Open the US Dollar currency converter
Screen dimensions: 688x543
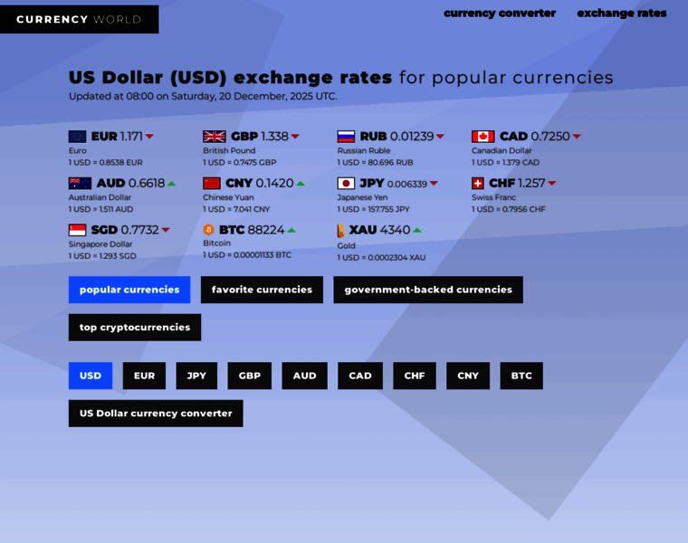(156, 414)
